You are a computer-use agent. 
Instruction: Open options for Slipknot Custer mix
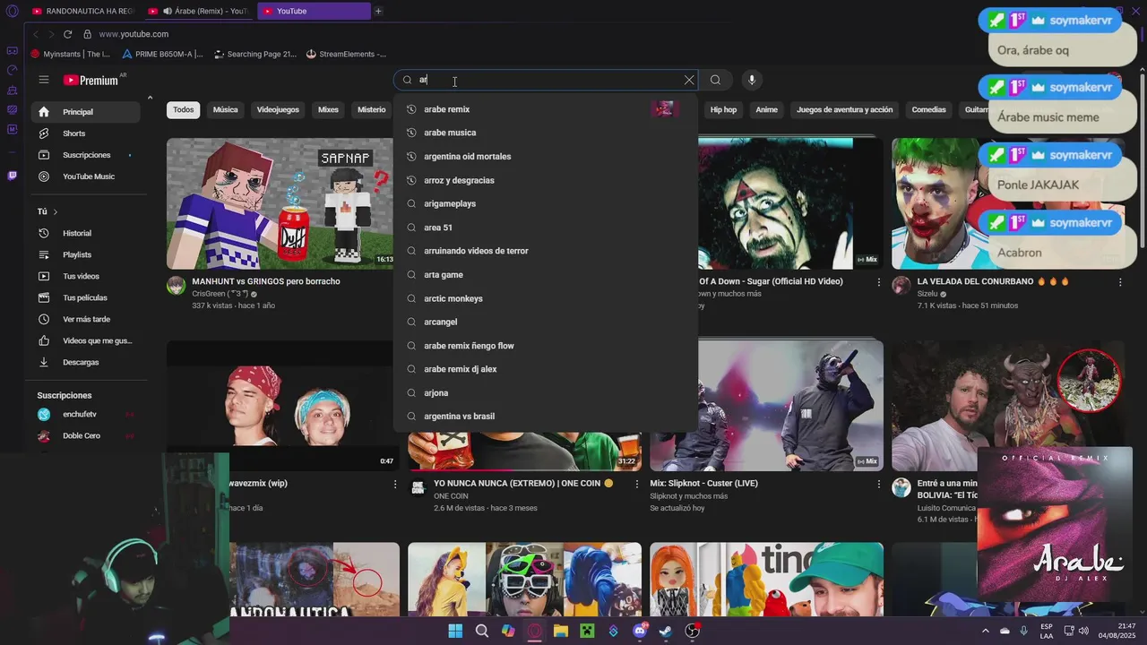(879, 484)
